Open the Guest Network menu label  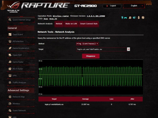19,110
